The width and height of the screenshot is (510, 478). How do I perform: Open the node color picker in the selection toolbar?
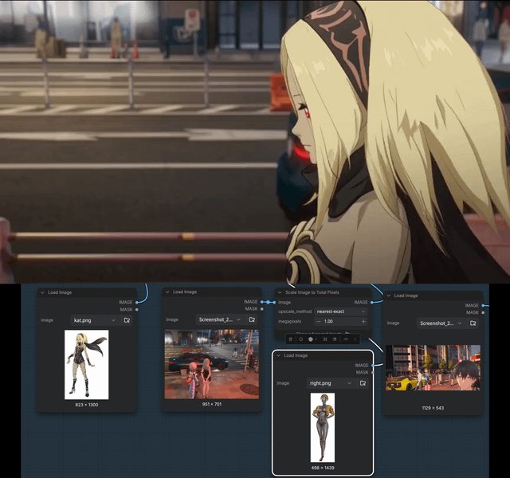click(x=312, y=339)
